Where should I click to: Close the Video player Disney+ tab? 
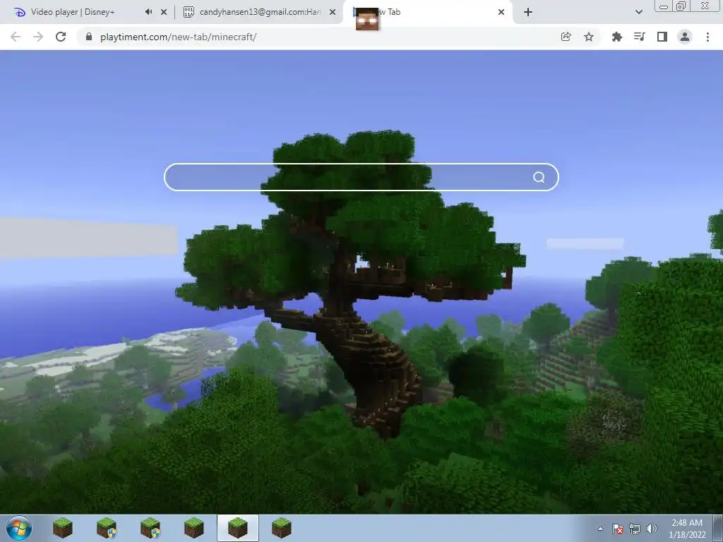tap(164, 12)
